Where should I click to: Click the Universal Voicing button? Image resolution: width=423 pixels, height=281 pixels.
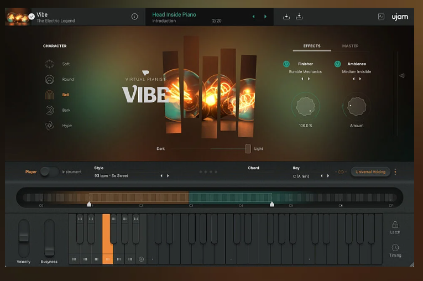(x=370, y=172)
